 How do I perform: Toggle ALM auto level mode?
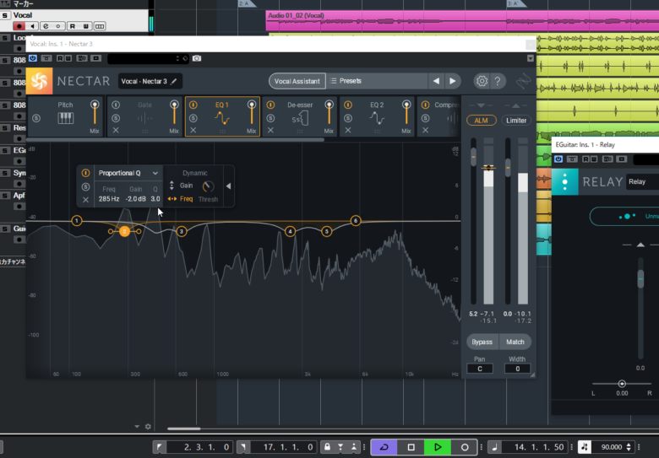482,121
